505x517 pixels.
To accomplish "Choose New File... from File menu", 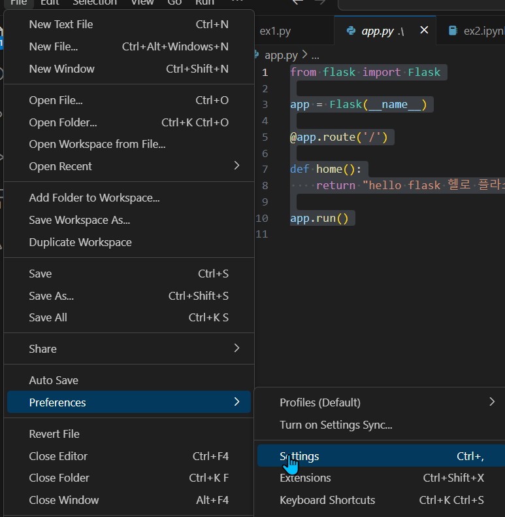I will [x=129, y=46].
